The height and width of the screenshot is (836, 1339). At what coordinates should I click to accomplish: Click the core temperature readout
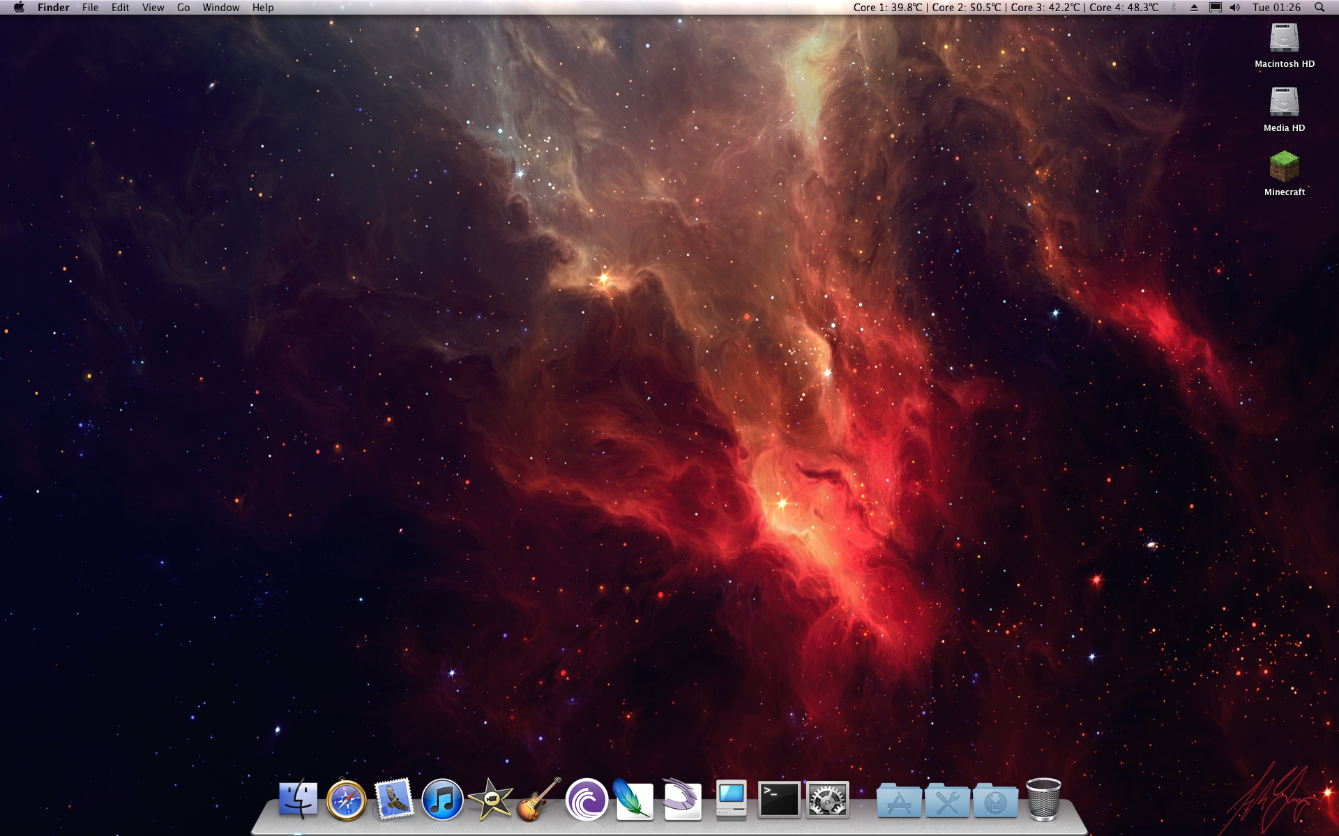click(1005, 8)
